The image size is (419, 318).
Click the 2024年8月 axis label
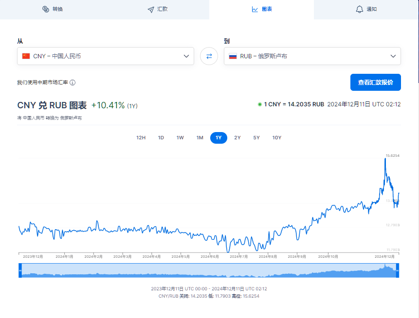click(x=268, y=256)
